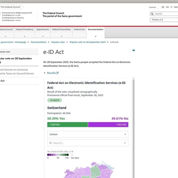Click the Participation: 49.55% text

pyautogui.click(x=59, y=113)
